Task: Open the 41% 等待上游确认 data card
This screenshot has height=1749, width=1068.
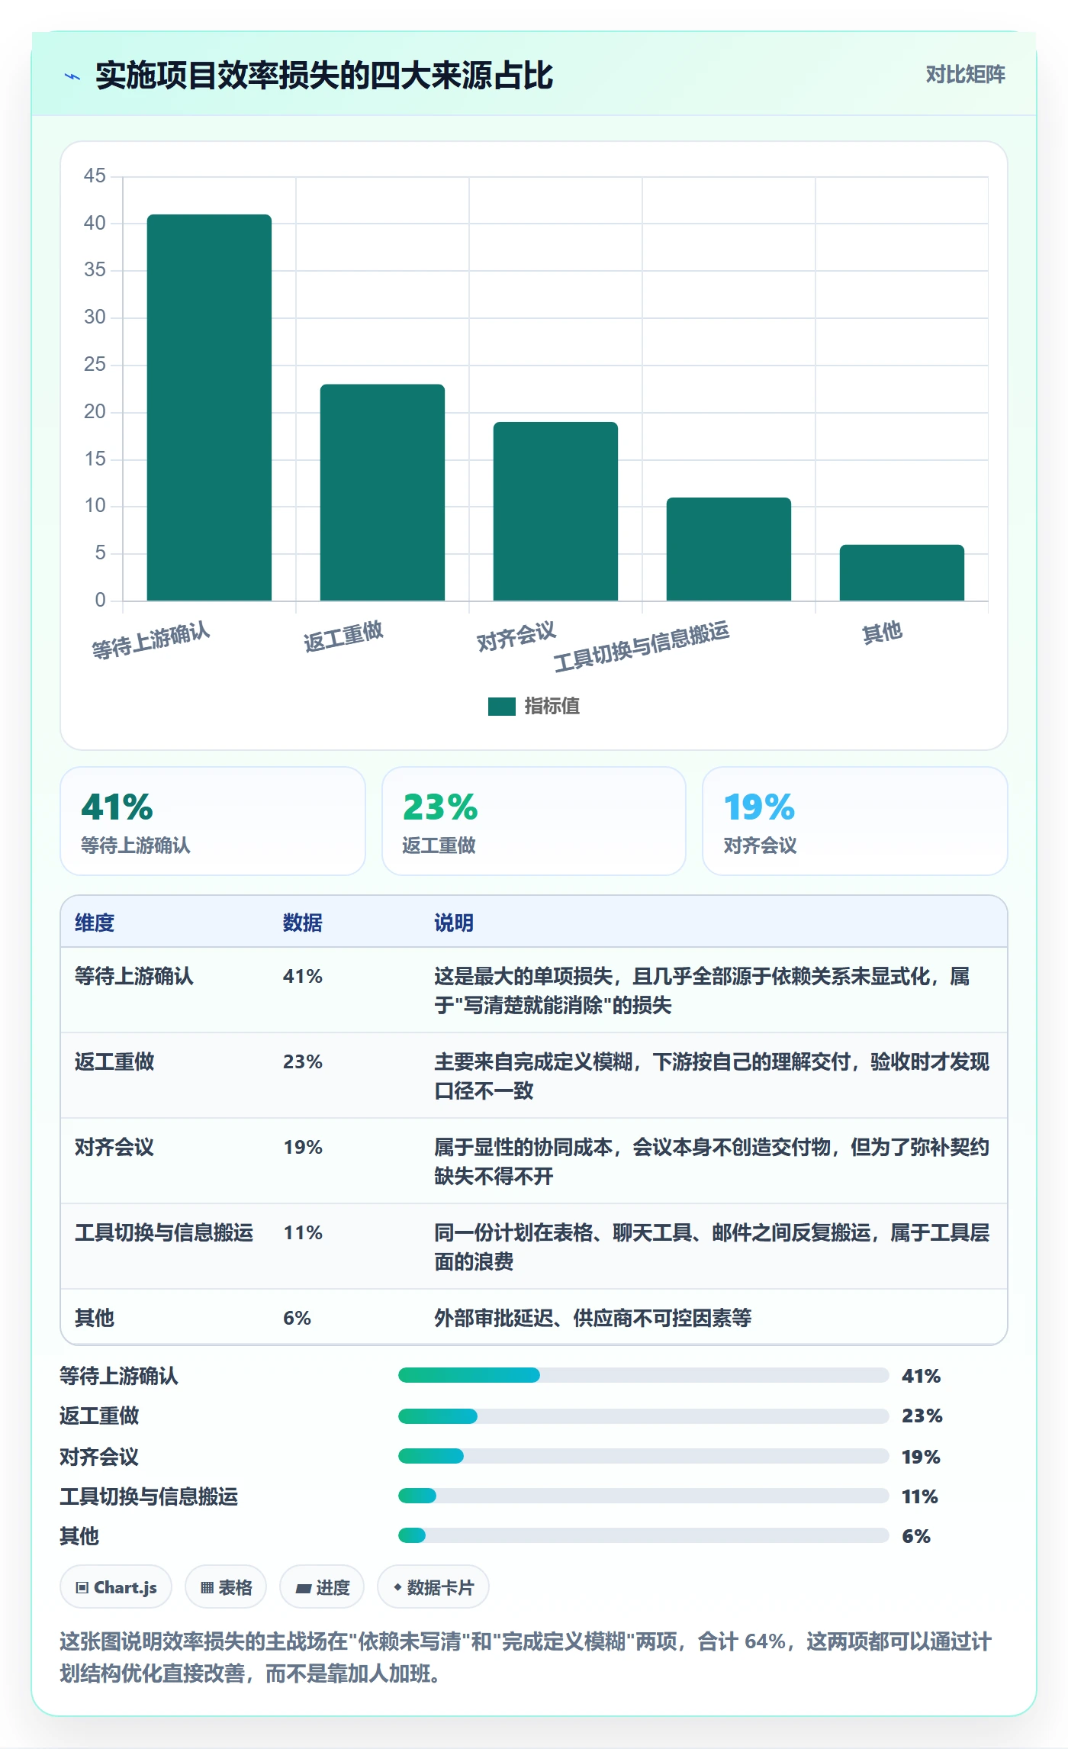Action: click(213, 821)
